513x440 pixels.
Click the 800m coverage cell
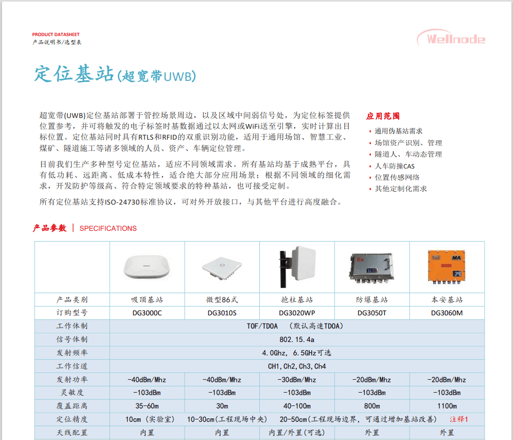372,406
